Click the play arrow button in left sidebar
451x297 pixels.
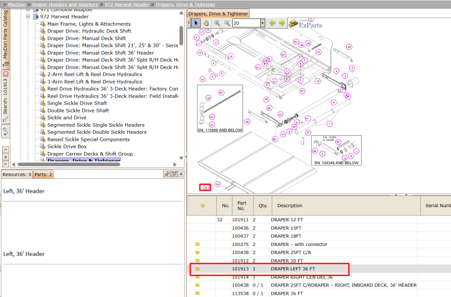(5, 157)
